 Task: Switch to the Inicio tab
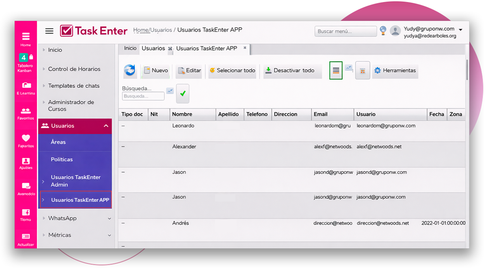click(130, 48)
